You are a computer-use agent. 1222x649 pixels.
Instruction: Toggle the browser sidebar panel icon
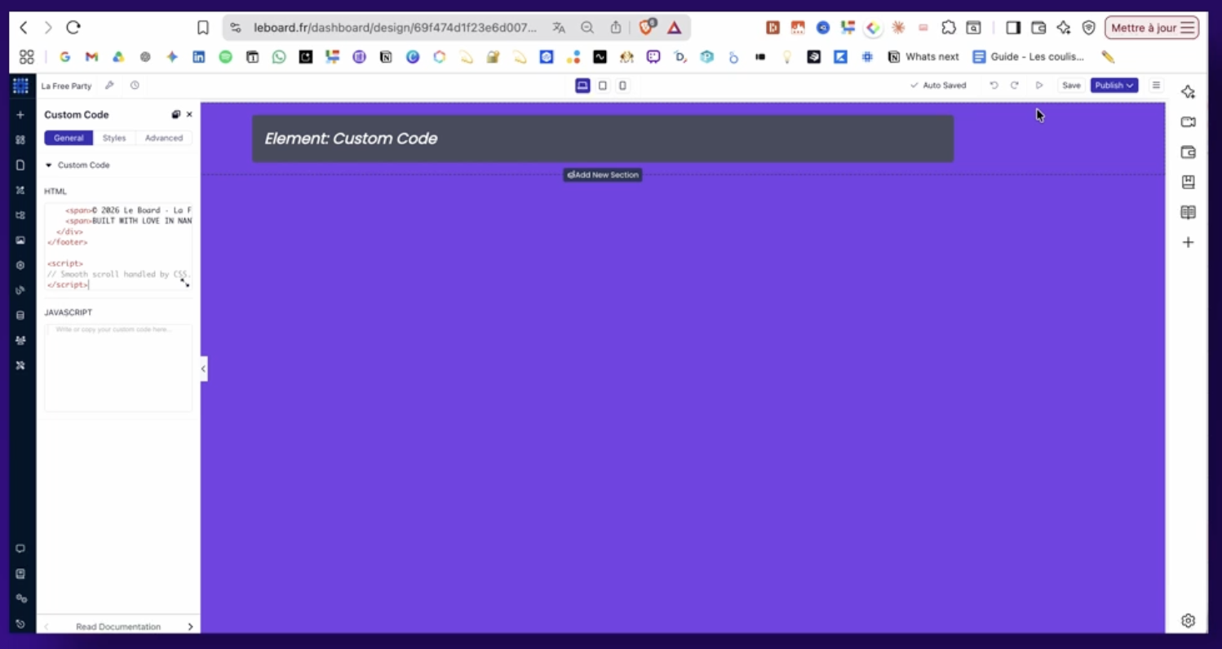point(1013,28)
